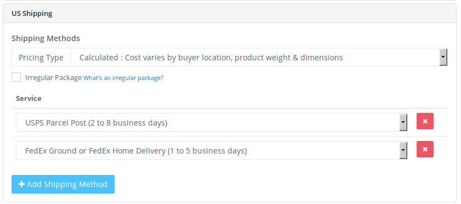Remove the USPS Parcel Post shipping service

(x=425, y=121)
